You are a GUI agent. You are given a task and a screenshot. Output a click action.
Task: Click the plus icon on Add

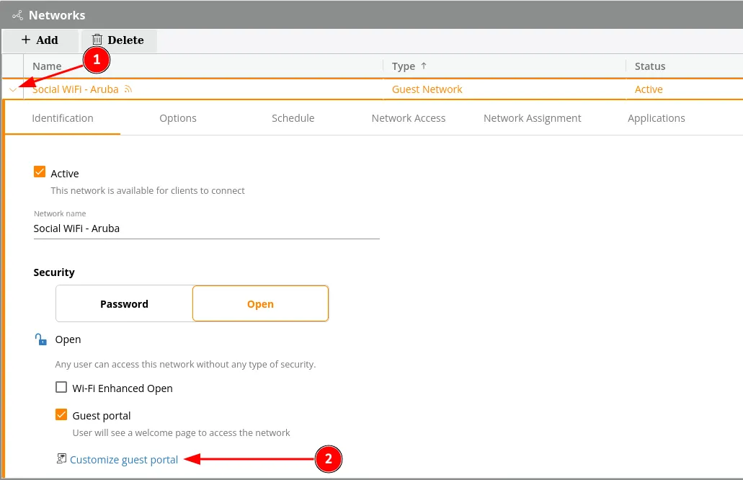click(x=26, y=40)
